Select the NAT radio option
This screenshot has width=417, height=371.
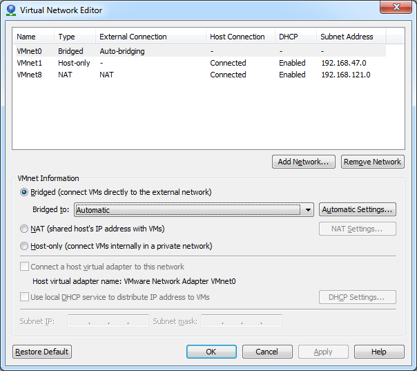(25, 229)
